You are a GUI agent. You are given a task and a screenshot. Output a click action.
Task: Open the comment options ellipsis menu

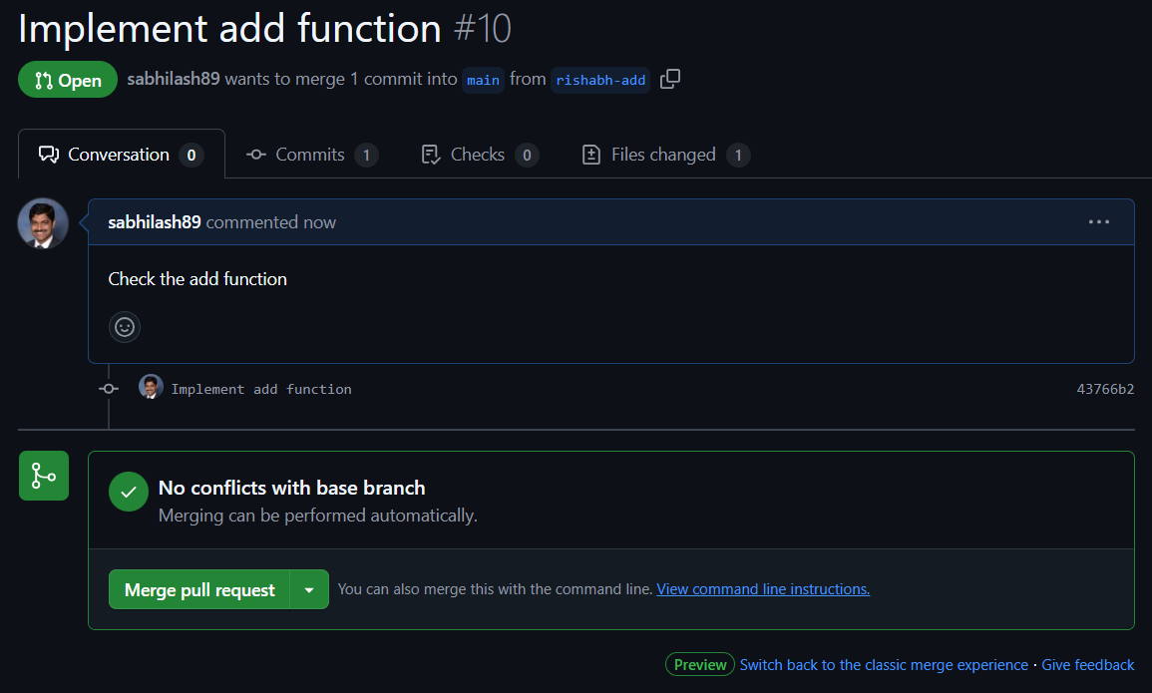tap(1099, 221)
